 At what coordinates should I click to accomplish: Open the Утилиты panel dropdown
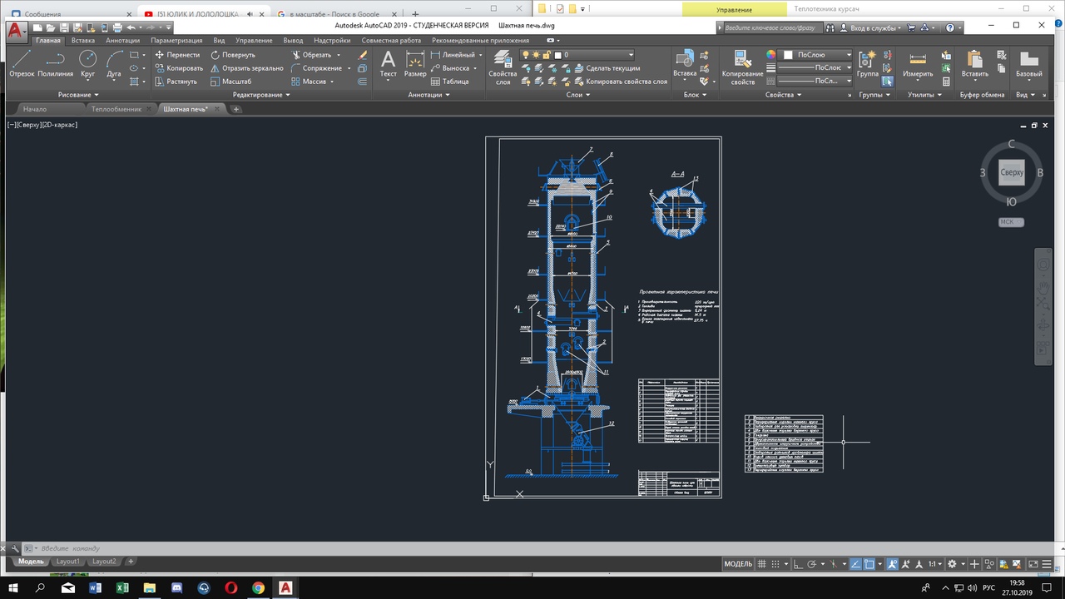924,95
